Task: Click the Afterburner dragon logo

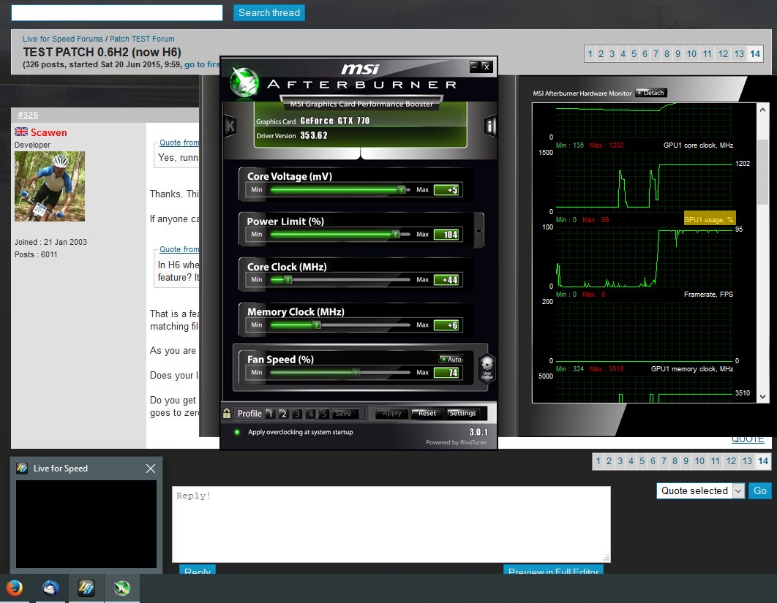Action: [245, 82]
